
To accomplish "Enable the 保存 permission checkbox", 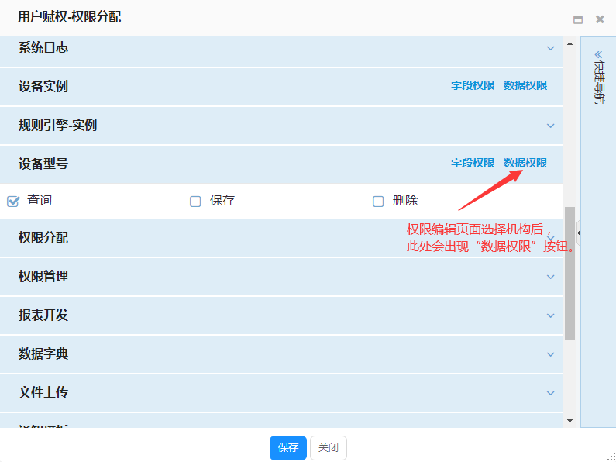I will (x=195, y=202).
